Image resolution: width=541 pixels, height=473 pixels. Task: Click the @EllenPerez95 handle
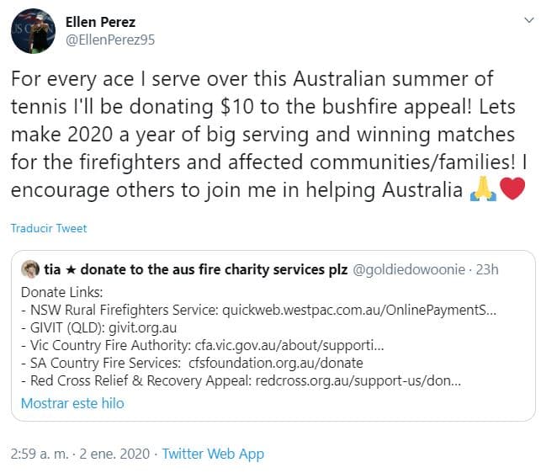(109, 40)
